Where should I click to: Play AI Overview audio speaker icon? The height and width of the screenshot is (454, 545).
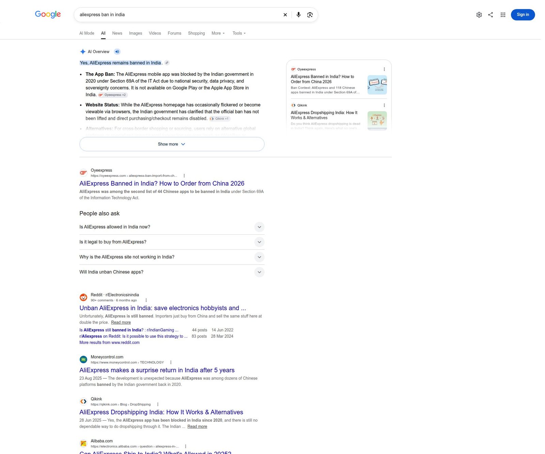[117, 52]
